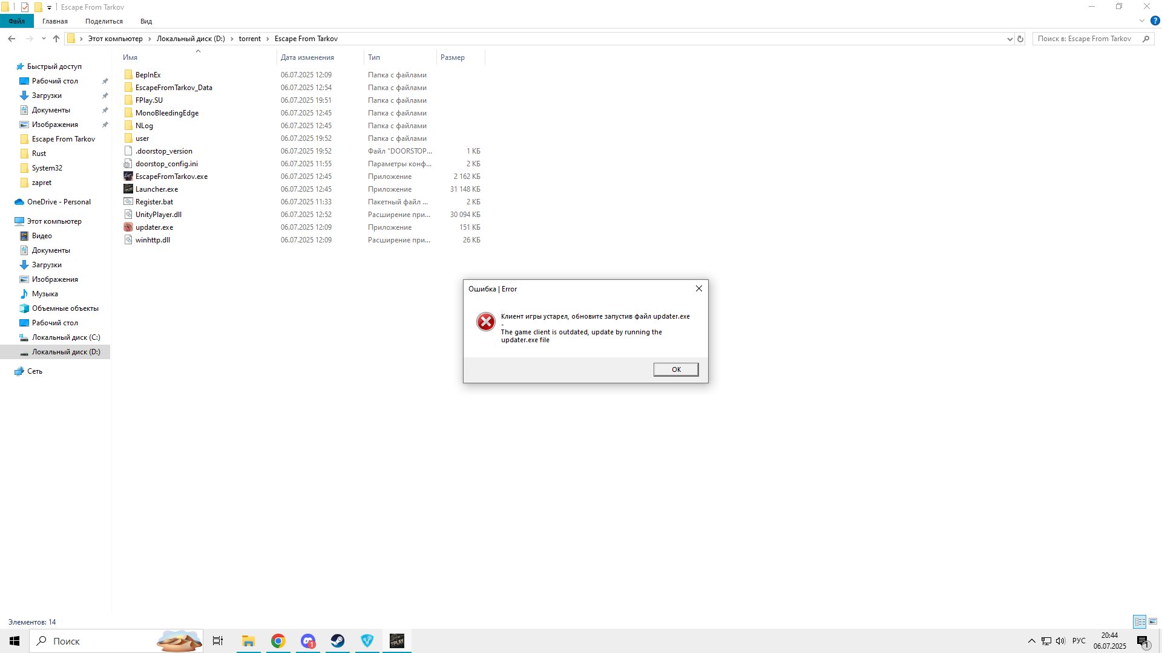This screenshot has height=653, width=1162.
Task: Click the help question mark icon
Action: (x=1155, y=21)
